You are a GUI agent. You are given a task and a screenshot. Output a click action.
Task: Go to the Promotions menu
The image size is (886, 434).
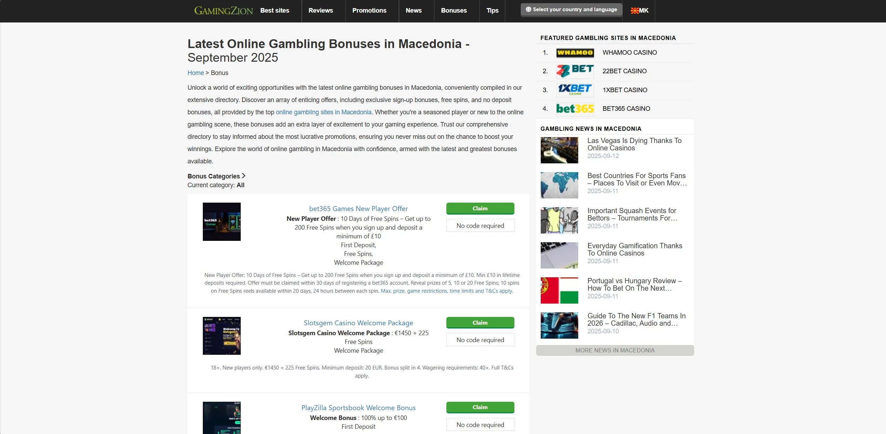[x=369, y=11]
